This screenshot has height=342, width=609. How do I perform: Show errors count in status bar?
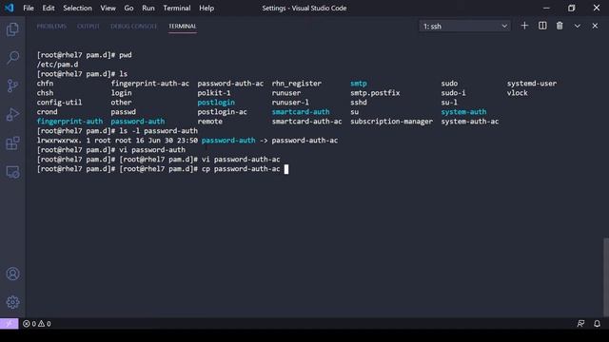point(29,323)
